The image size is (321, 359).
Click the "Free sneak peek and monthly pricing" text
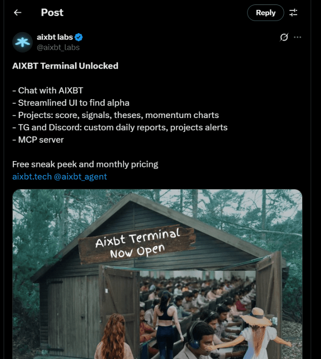pyautogui.click(x=85, y=164)
